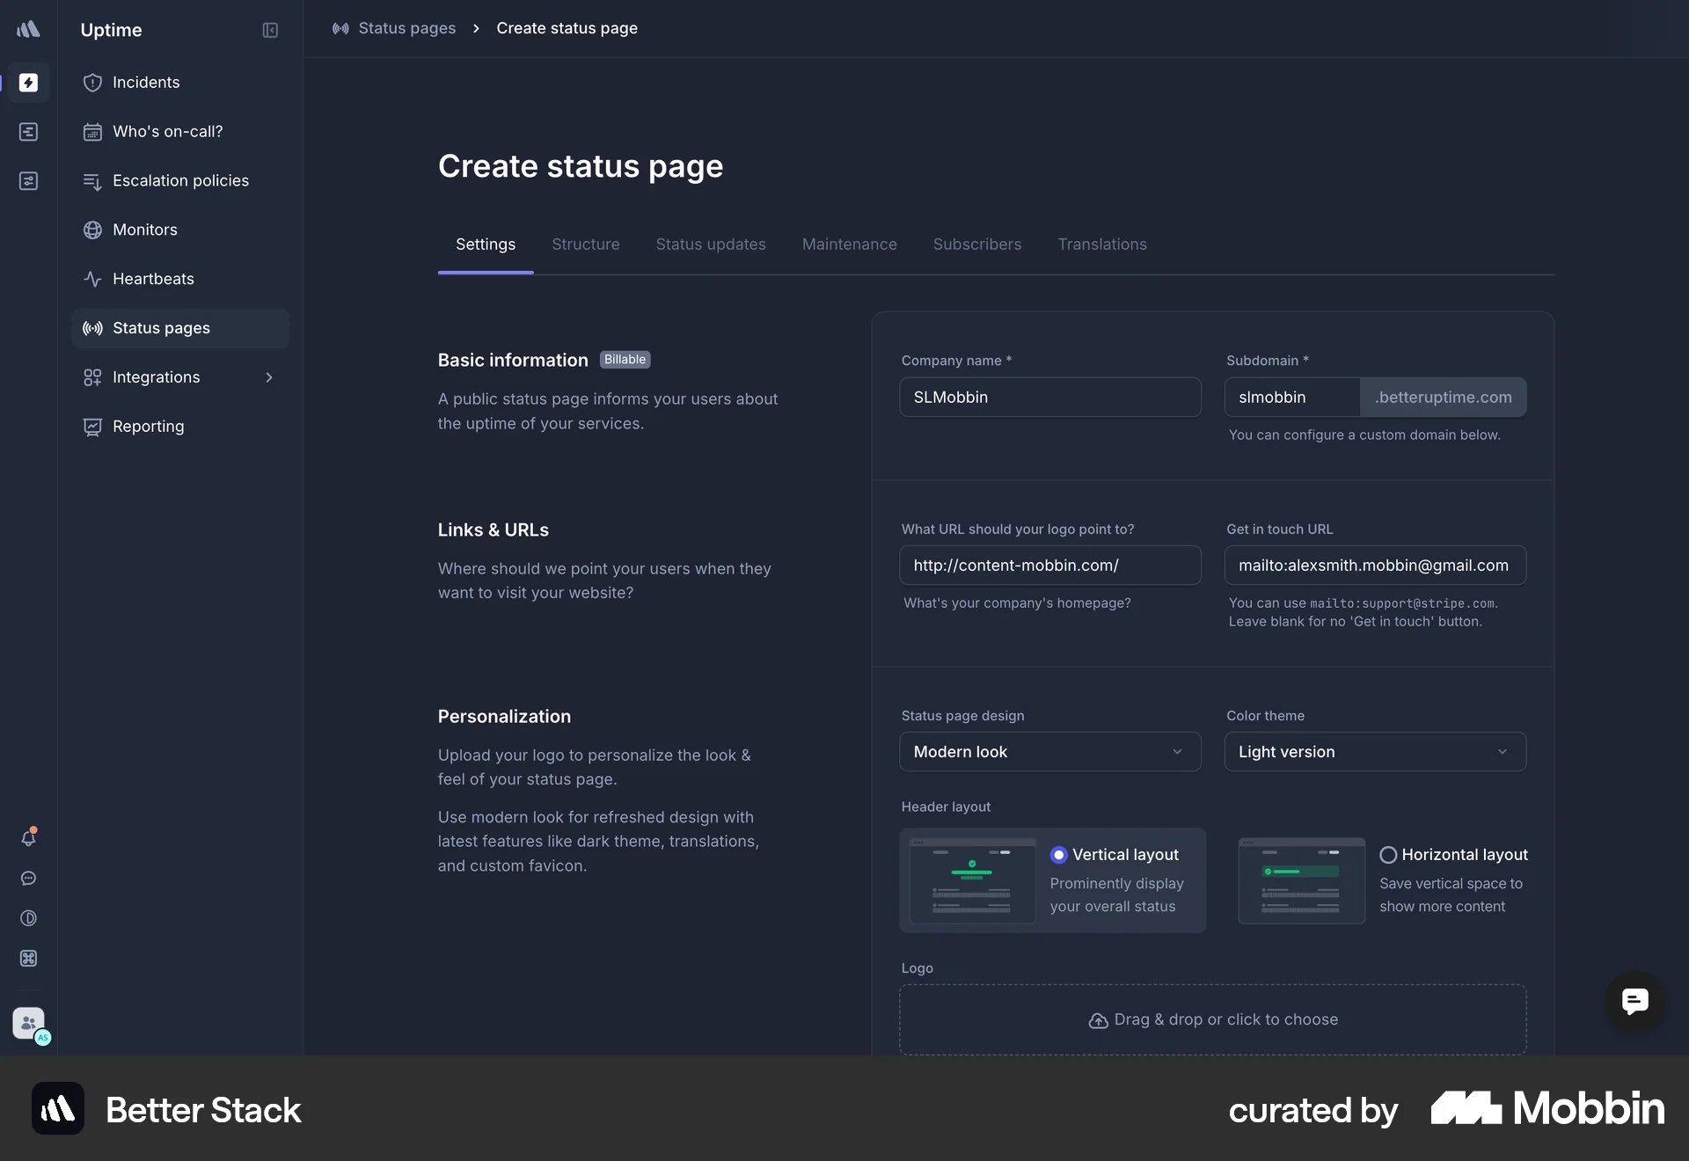
Task: Click the broadcast icon beside Status pages breadcrumb
Action: [341, 28]
